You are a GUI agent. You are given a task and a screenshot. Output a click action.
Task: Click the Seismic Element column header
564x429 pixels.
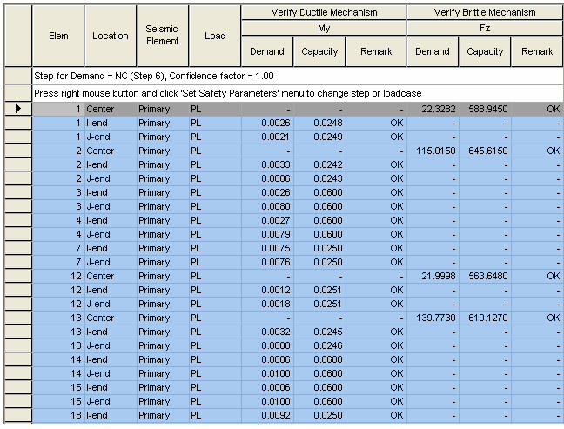(163, 36)
